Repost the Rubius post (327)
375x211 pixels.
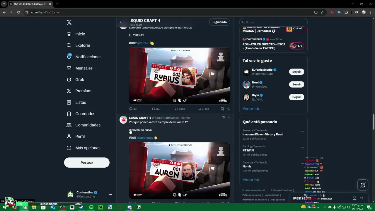click(x=156, y=109)
